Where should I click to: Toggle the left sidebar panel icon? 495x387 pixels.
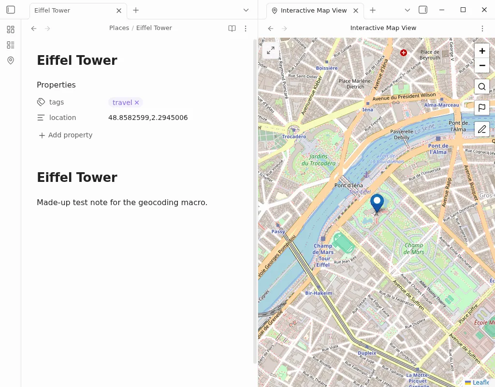tap(11, 10)
